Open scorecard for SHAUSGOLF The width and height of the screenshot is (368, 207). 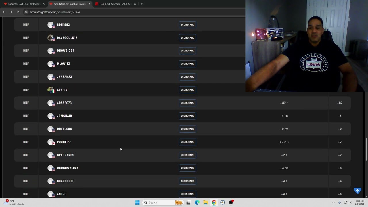click(x=187, y=181)
